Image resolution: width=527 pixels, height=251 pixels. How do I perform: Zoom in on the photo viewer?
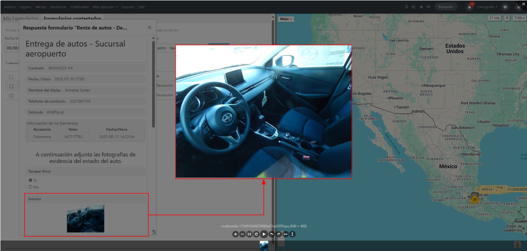235,234
